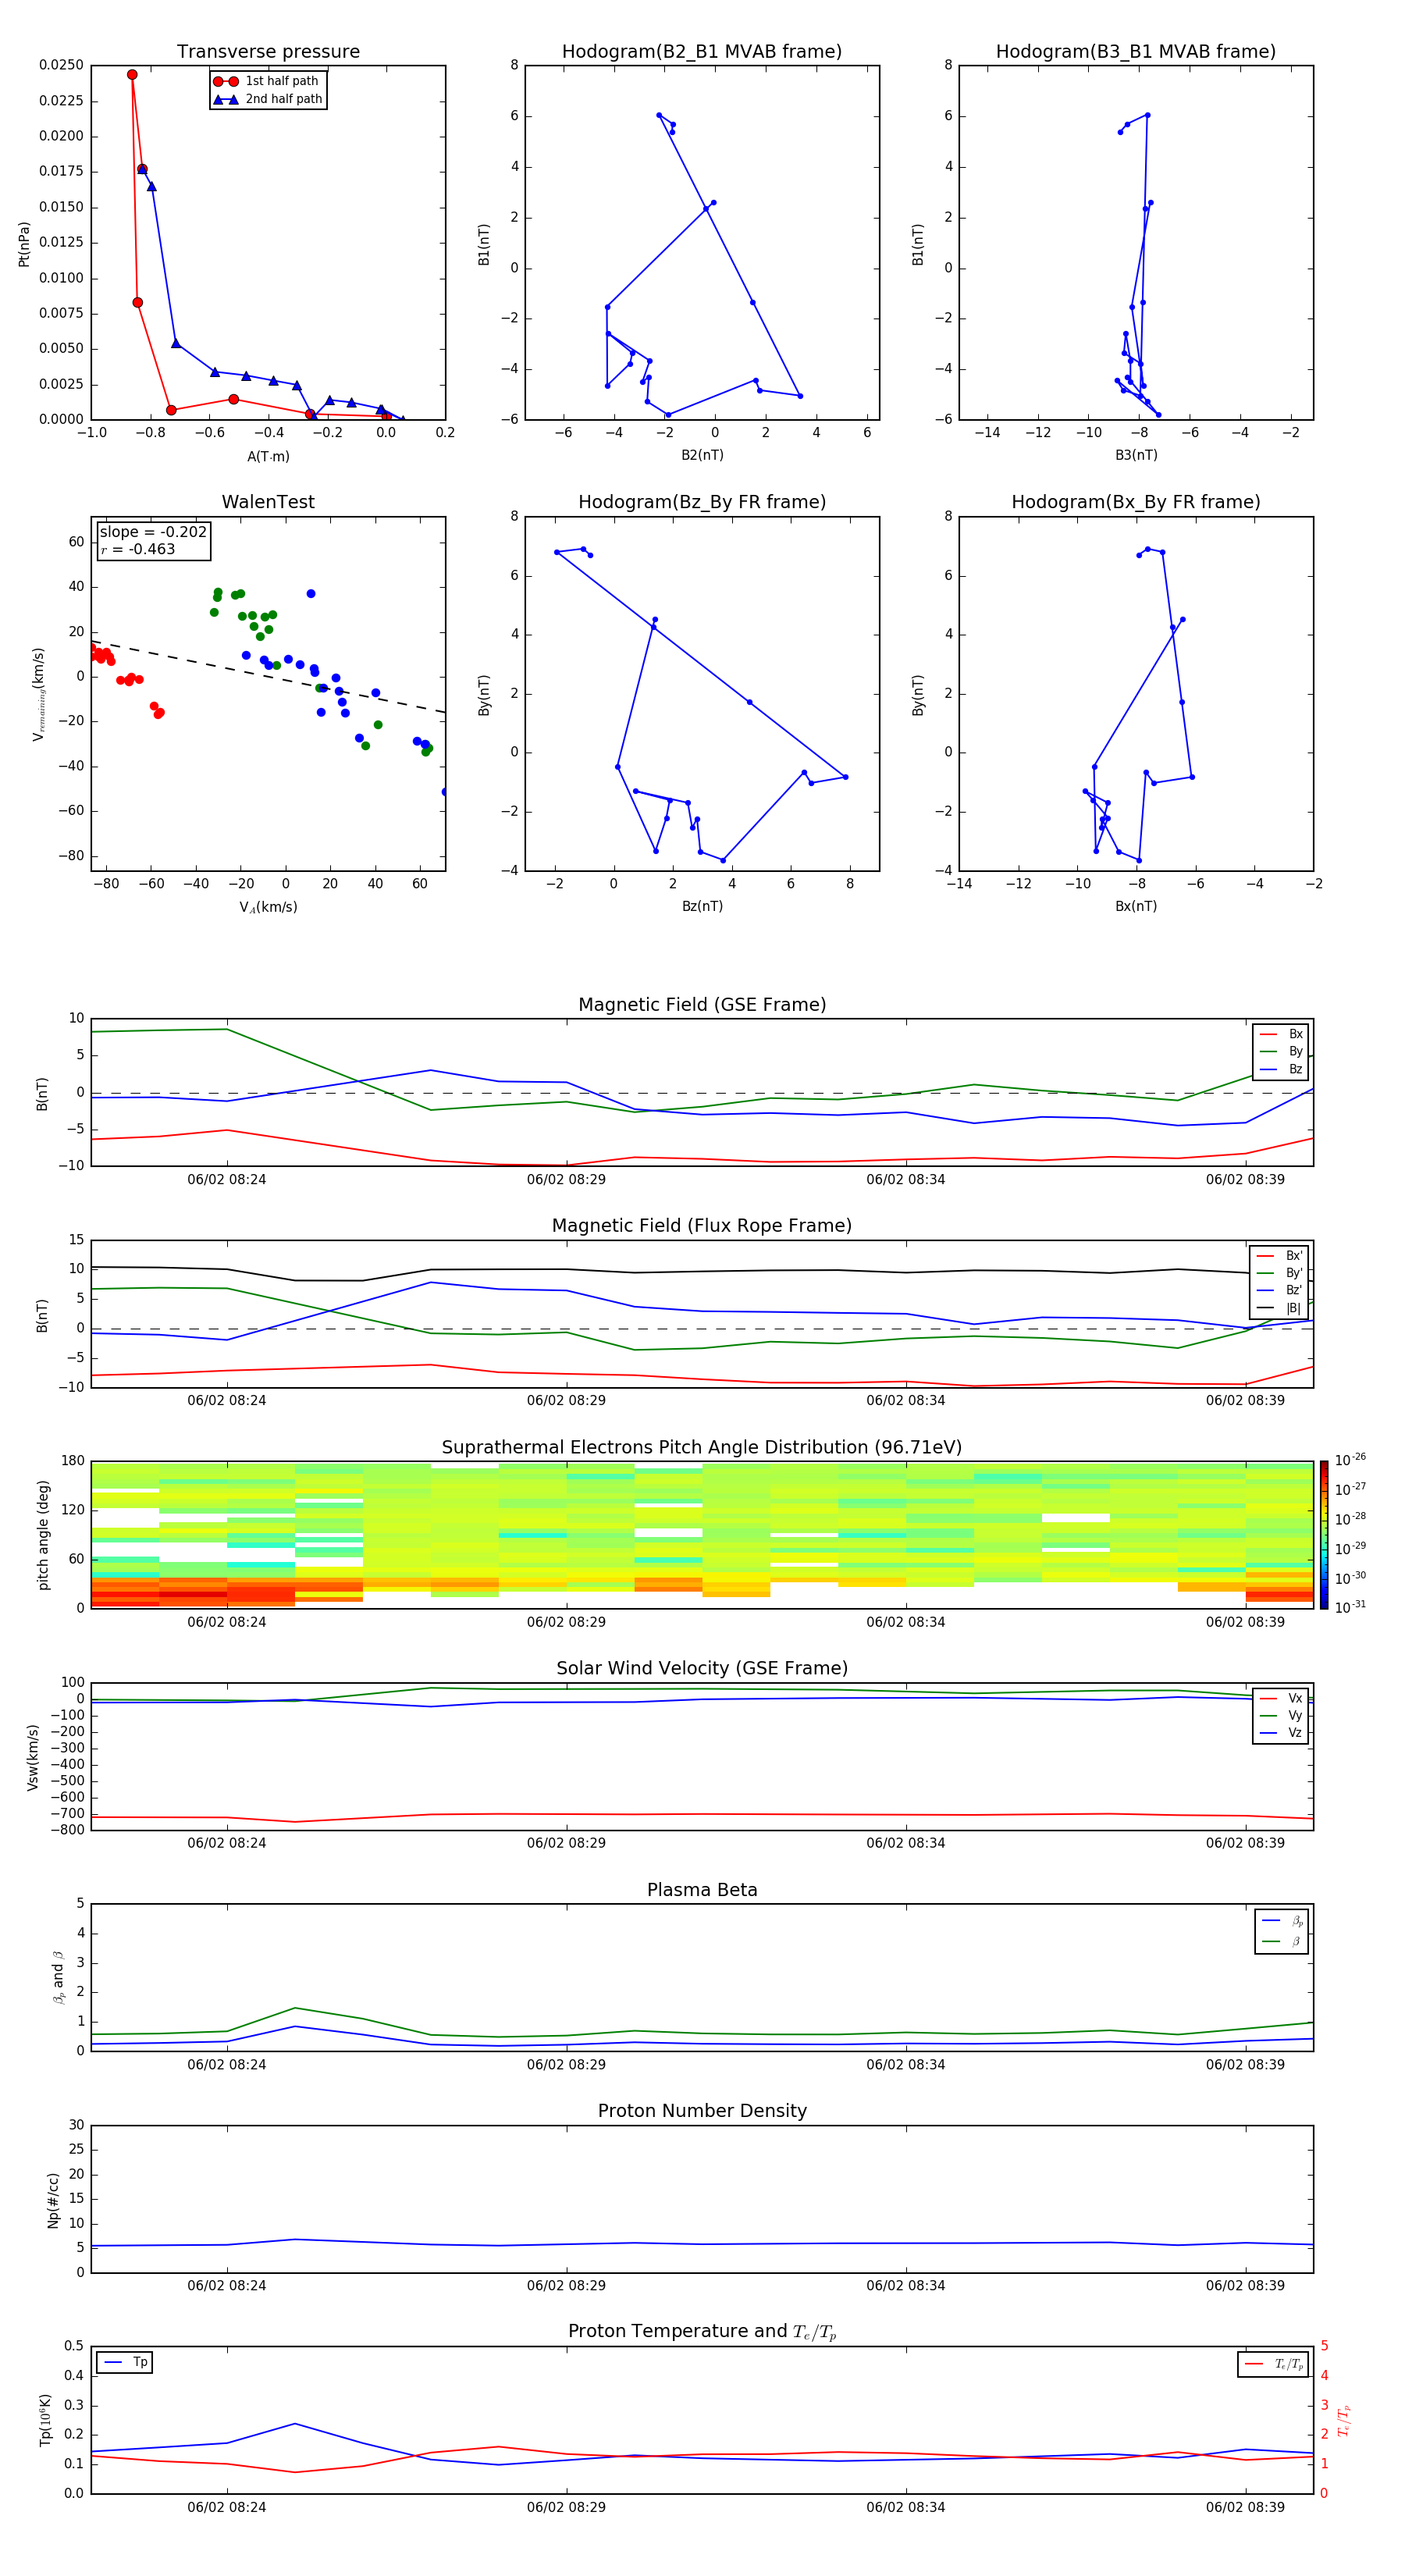Click the Suprathermal Electrons Pitch Angle Distribution title
This screenshot has width=1405, height=2576.
pyautogui.click(x=702, y=1448)
